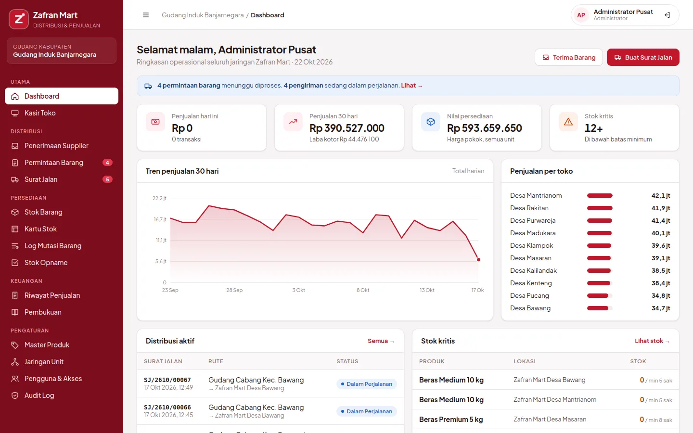Open Permintaan Barang with badge 4
Image resolution: width=693 pixels, height=433 pixels.
click(x=62, y=163)
